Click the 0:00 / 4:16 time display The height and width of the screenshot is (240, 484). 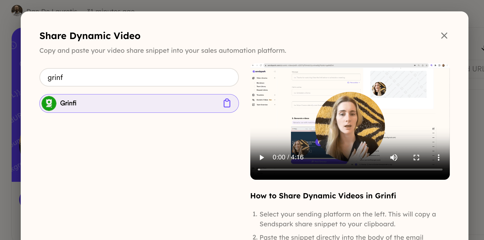click(288, 157)
